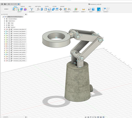The image size is (132, 118).
Task: Collapse the root Lamp component tree
Action: pos(3,17)
